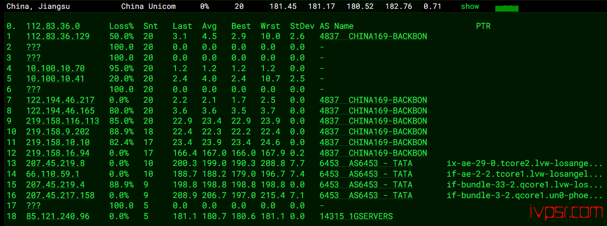Open TATA hop IP 207.45.219.8
This screenshot has height=226, width=607.
point(55,163)
